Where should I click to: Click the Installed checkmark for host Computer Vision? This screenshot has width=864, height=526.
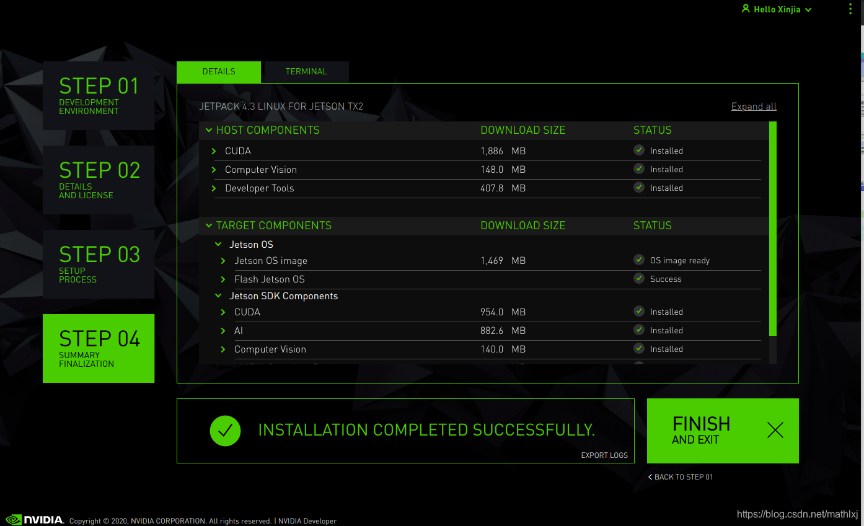point(639,169)
